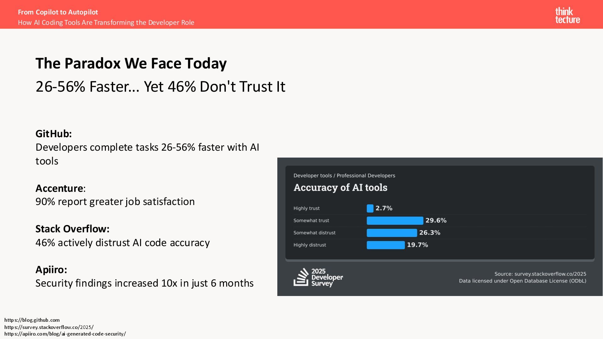Click the 'Accuracy of AI tools' chart title
This screenshot has height=339, width=603.
[340, 188]
